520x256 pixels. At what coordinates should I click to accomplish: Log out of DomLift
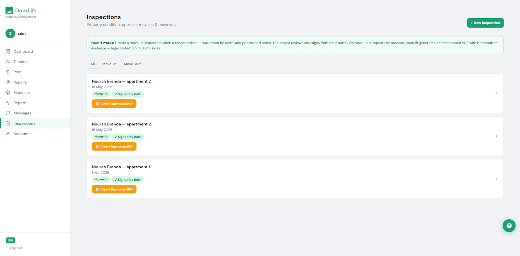click(x=14, y=248)
